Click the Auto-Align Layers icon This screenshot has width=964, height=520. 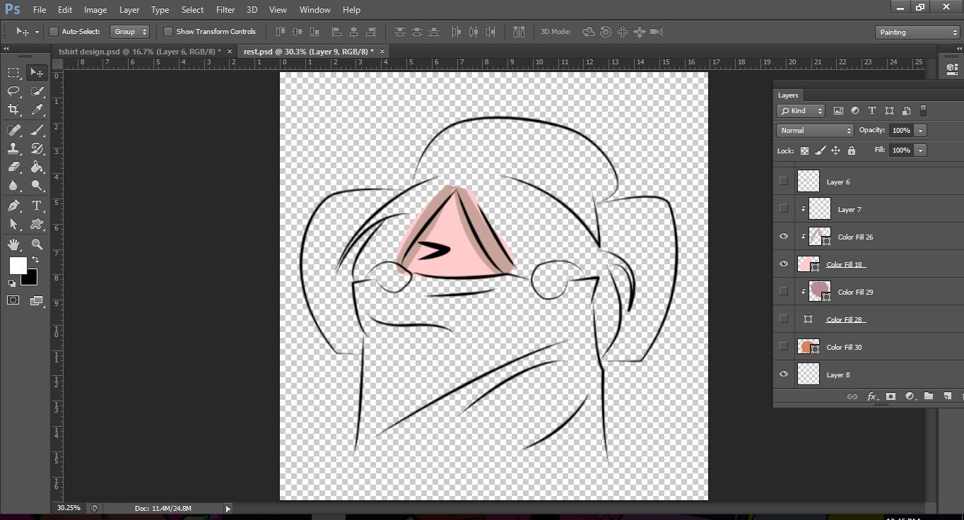pos(519,32)
